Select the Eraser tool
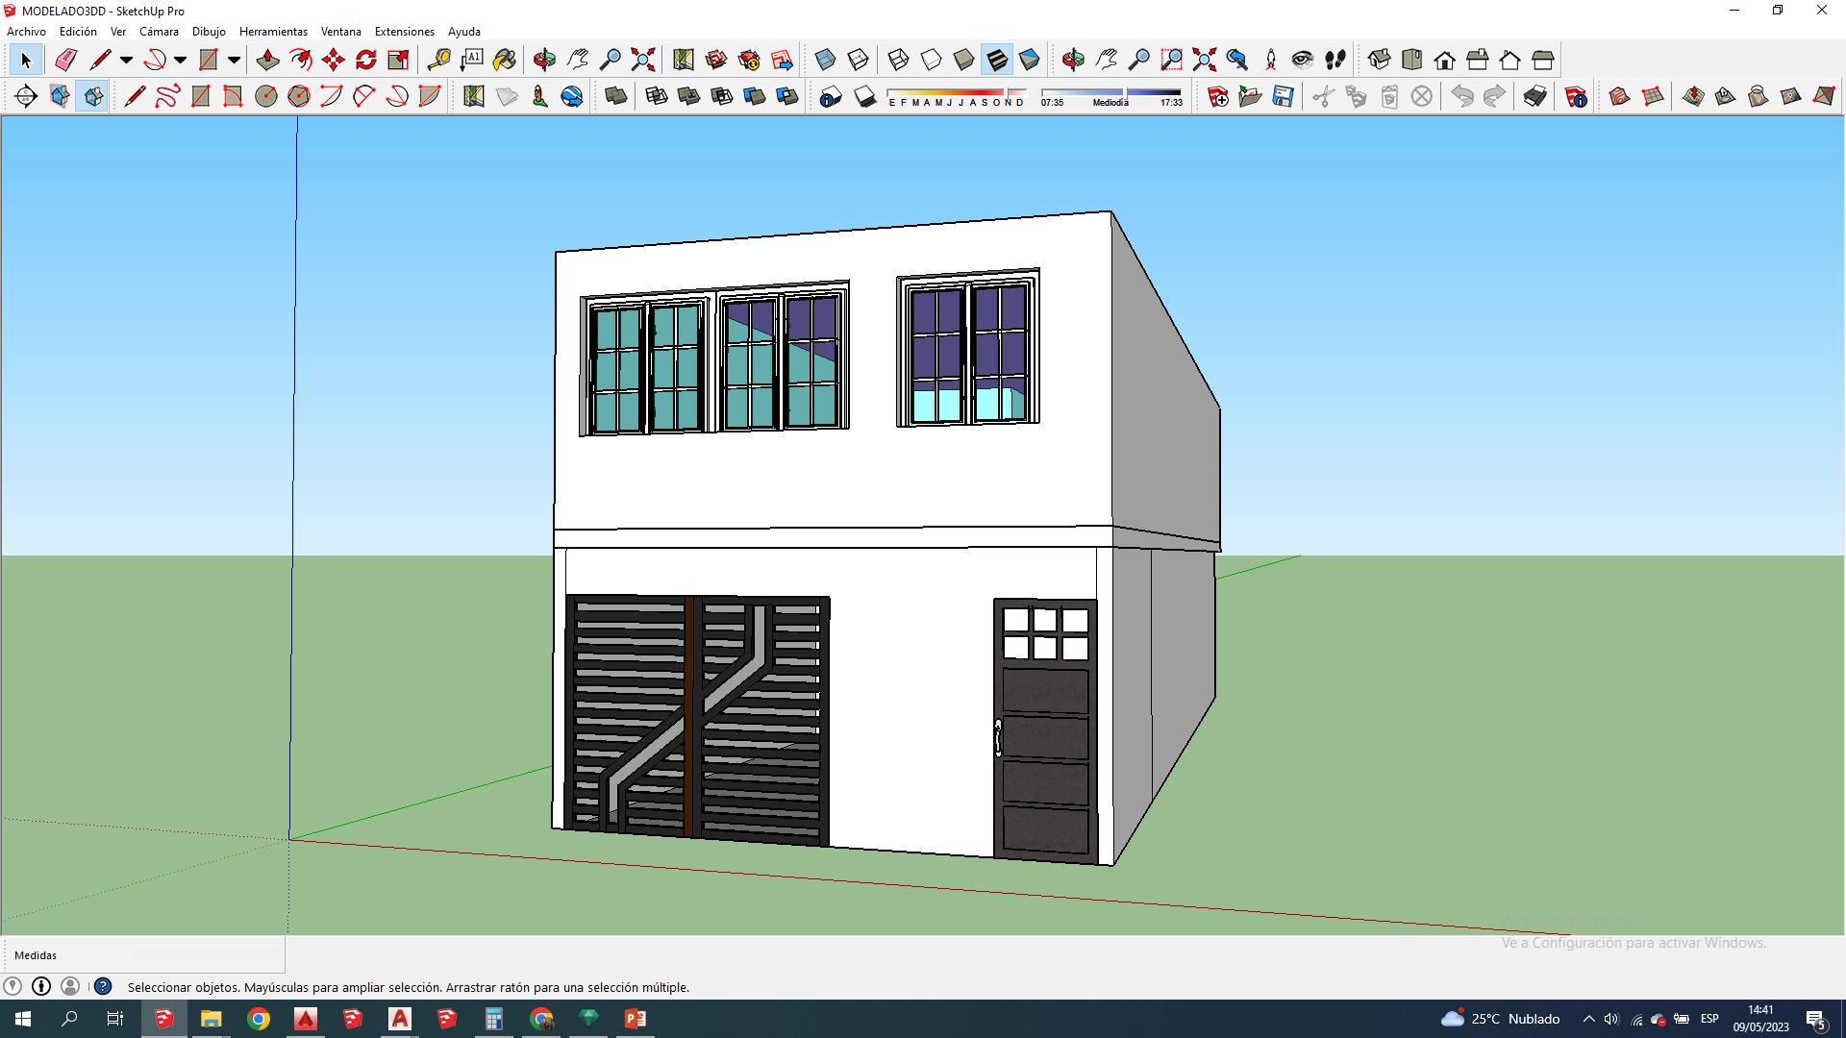This screenshot has height=1038, width=1846. (65, 61)
